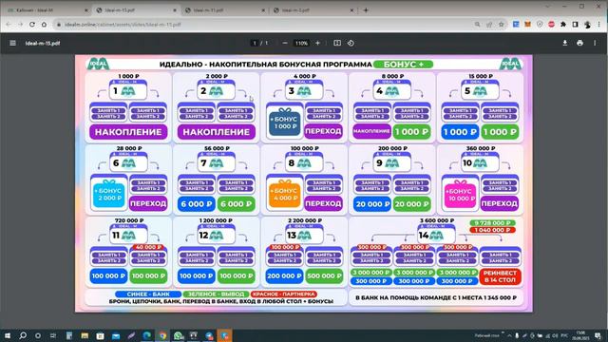This screenshot has height=342, width=608.
Task: Click the СИНЕЕ - БАНК legend label
Action: coord(148,294)
